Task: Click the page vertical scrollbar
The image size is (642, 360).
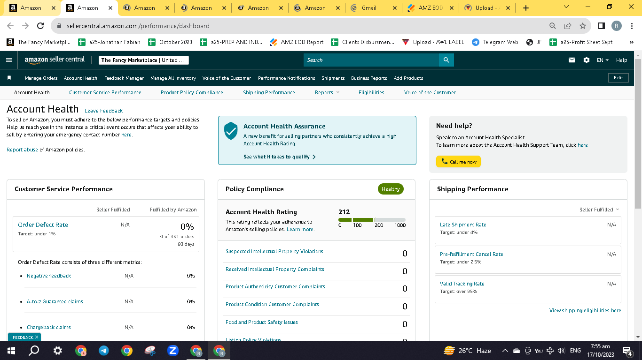Action: (638, 134)
